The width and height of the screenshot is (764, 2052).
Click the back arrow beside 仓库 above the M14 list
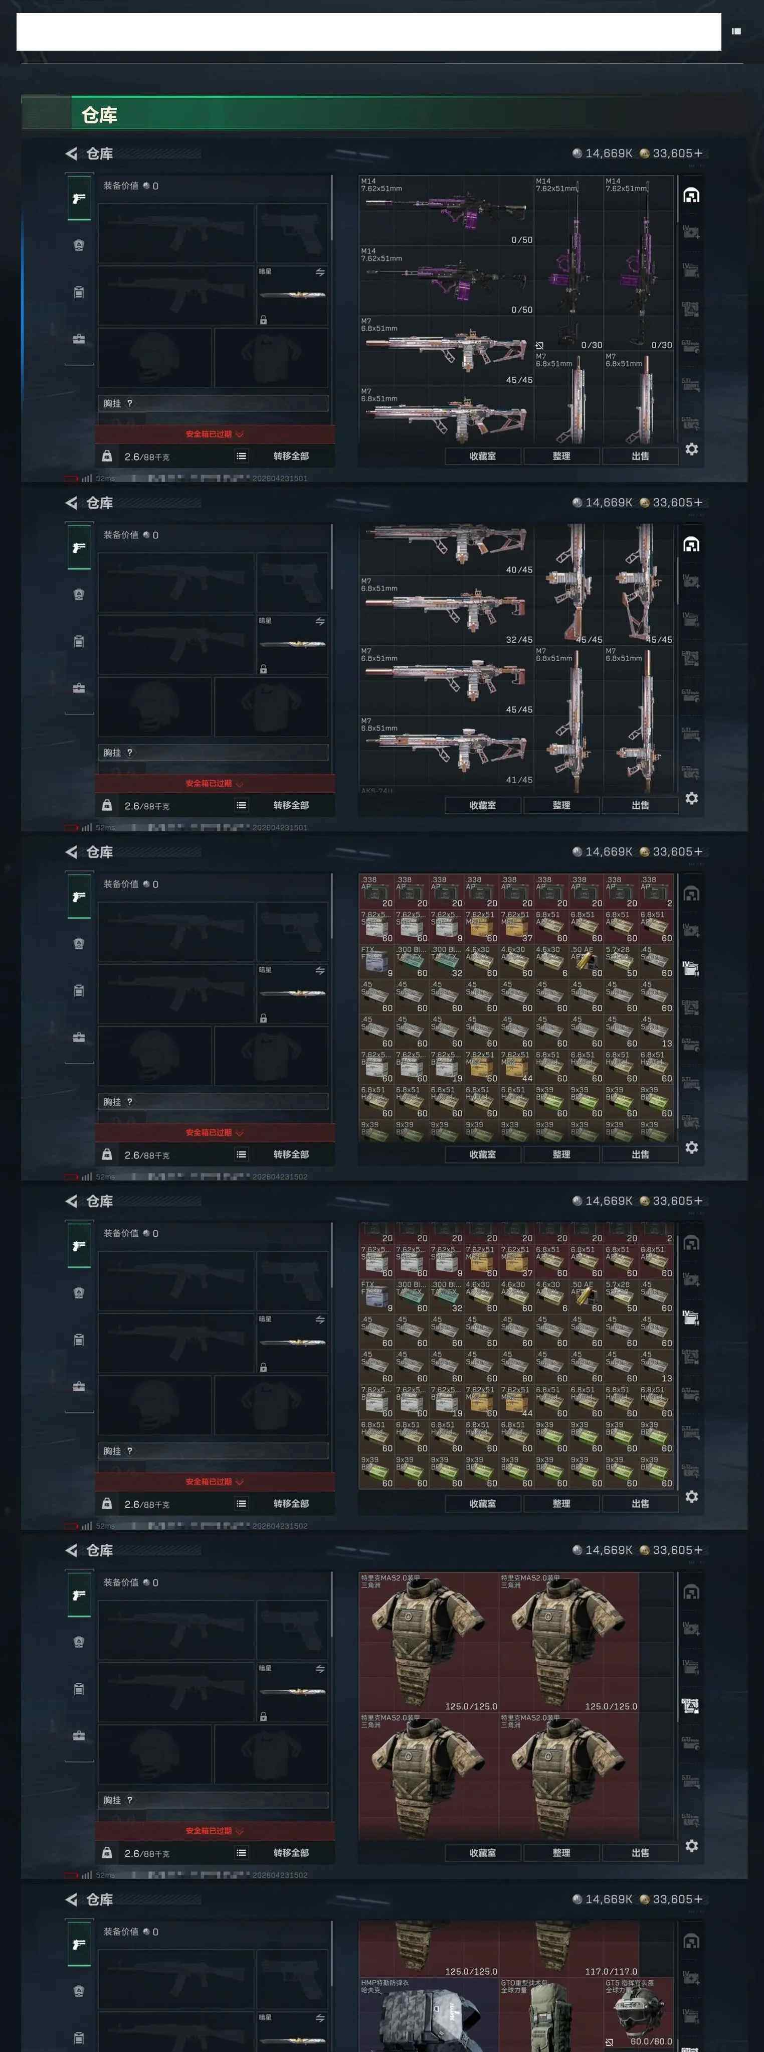pyautogui.click(x=72, y=154)
